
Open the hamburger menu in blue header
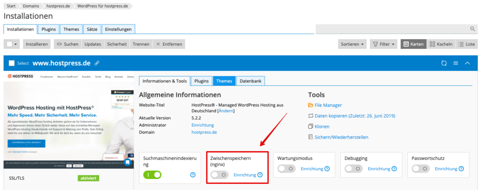click(x=456, y=63)
